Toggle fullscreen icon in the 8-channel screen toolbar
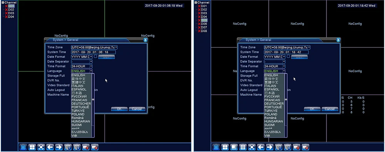 pos(252,147)
